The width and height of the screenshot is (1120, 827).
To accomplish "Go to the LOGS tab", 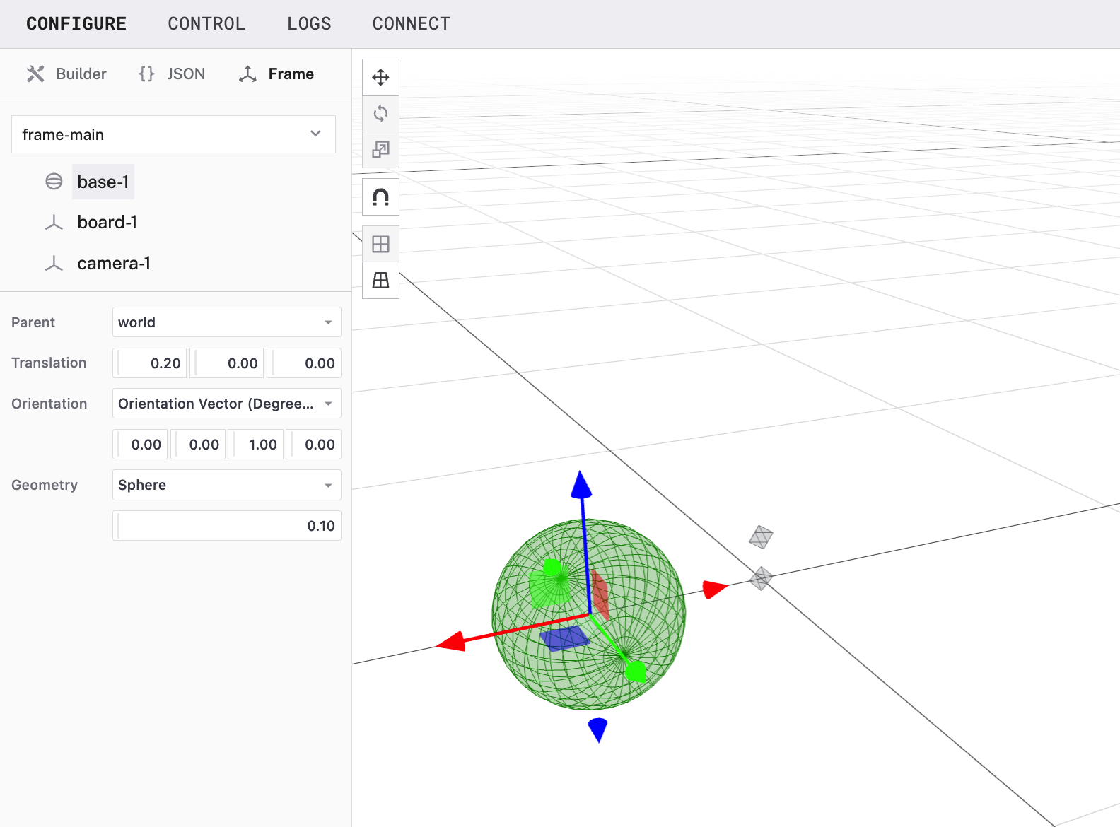I will pos(309,24).
